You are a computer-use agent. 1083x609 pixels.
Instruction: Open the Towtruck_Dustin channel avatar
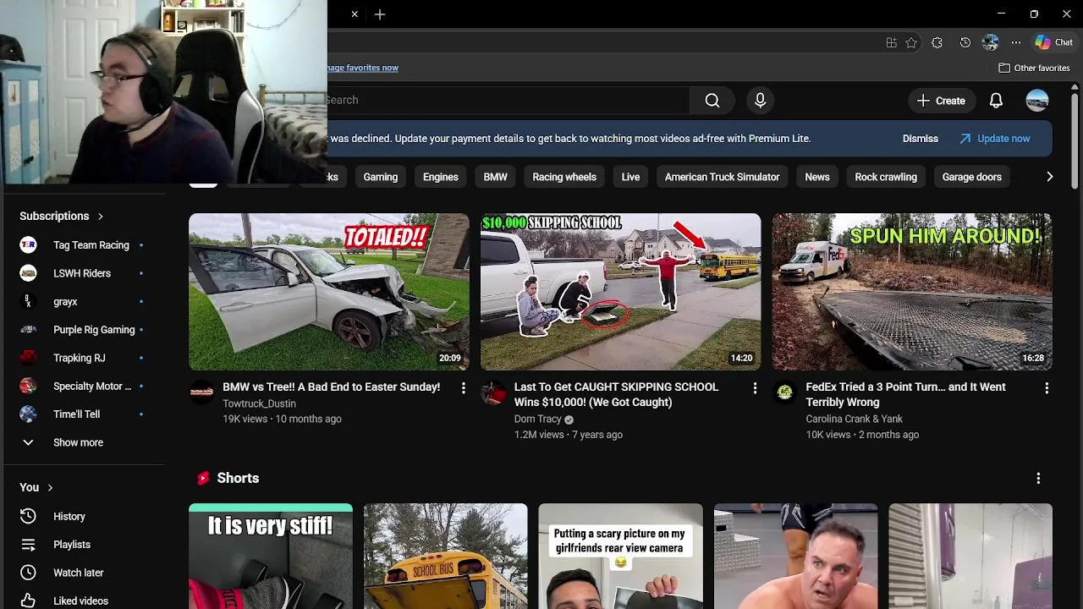pyautogui.click(x=201, y=392)
